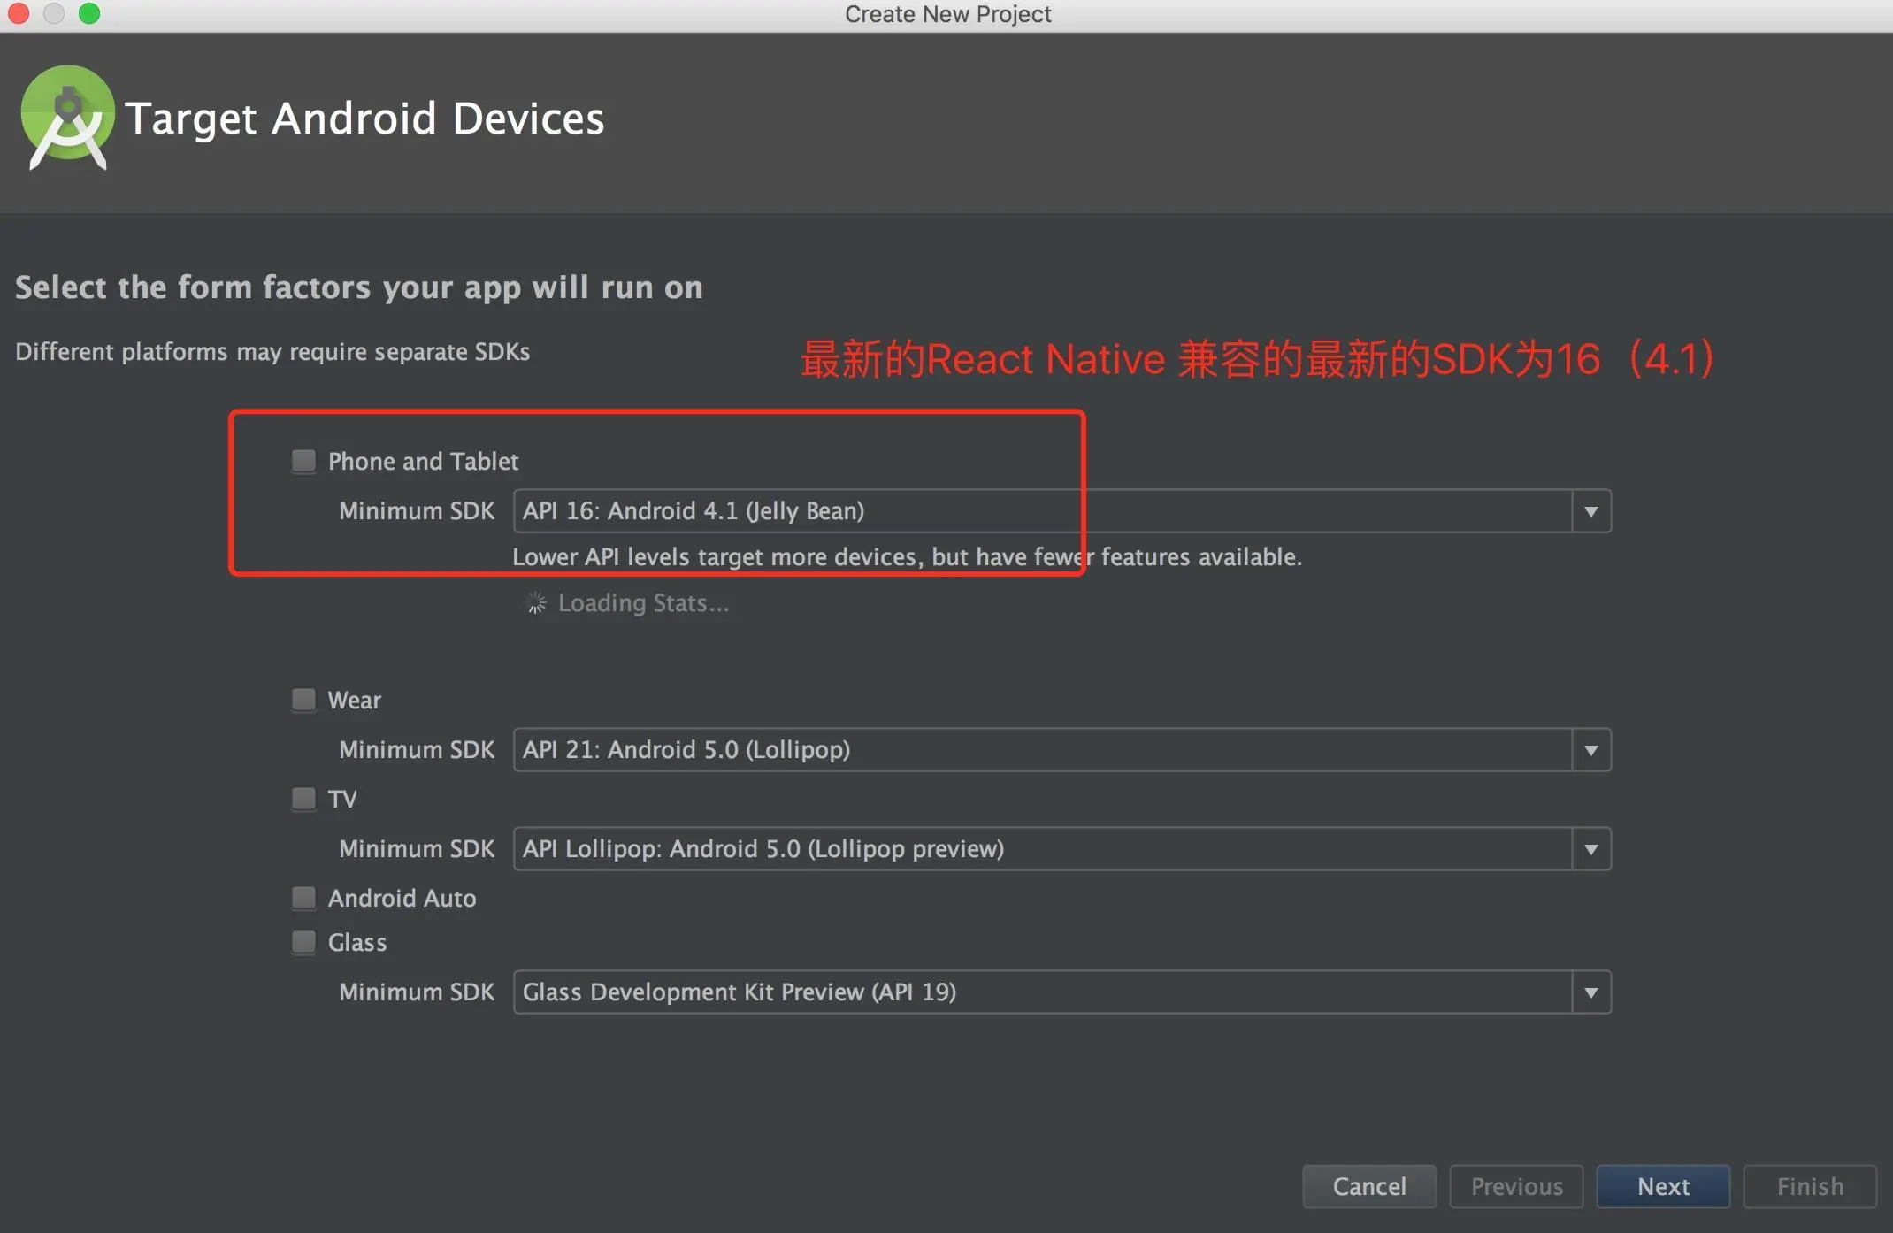Screen dimensions: 1893x1233
Task: Select the Glass Development Kit Preview combo box
Action: (1061, 992)
